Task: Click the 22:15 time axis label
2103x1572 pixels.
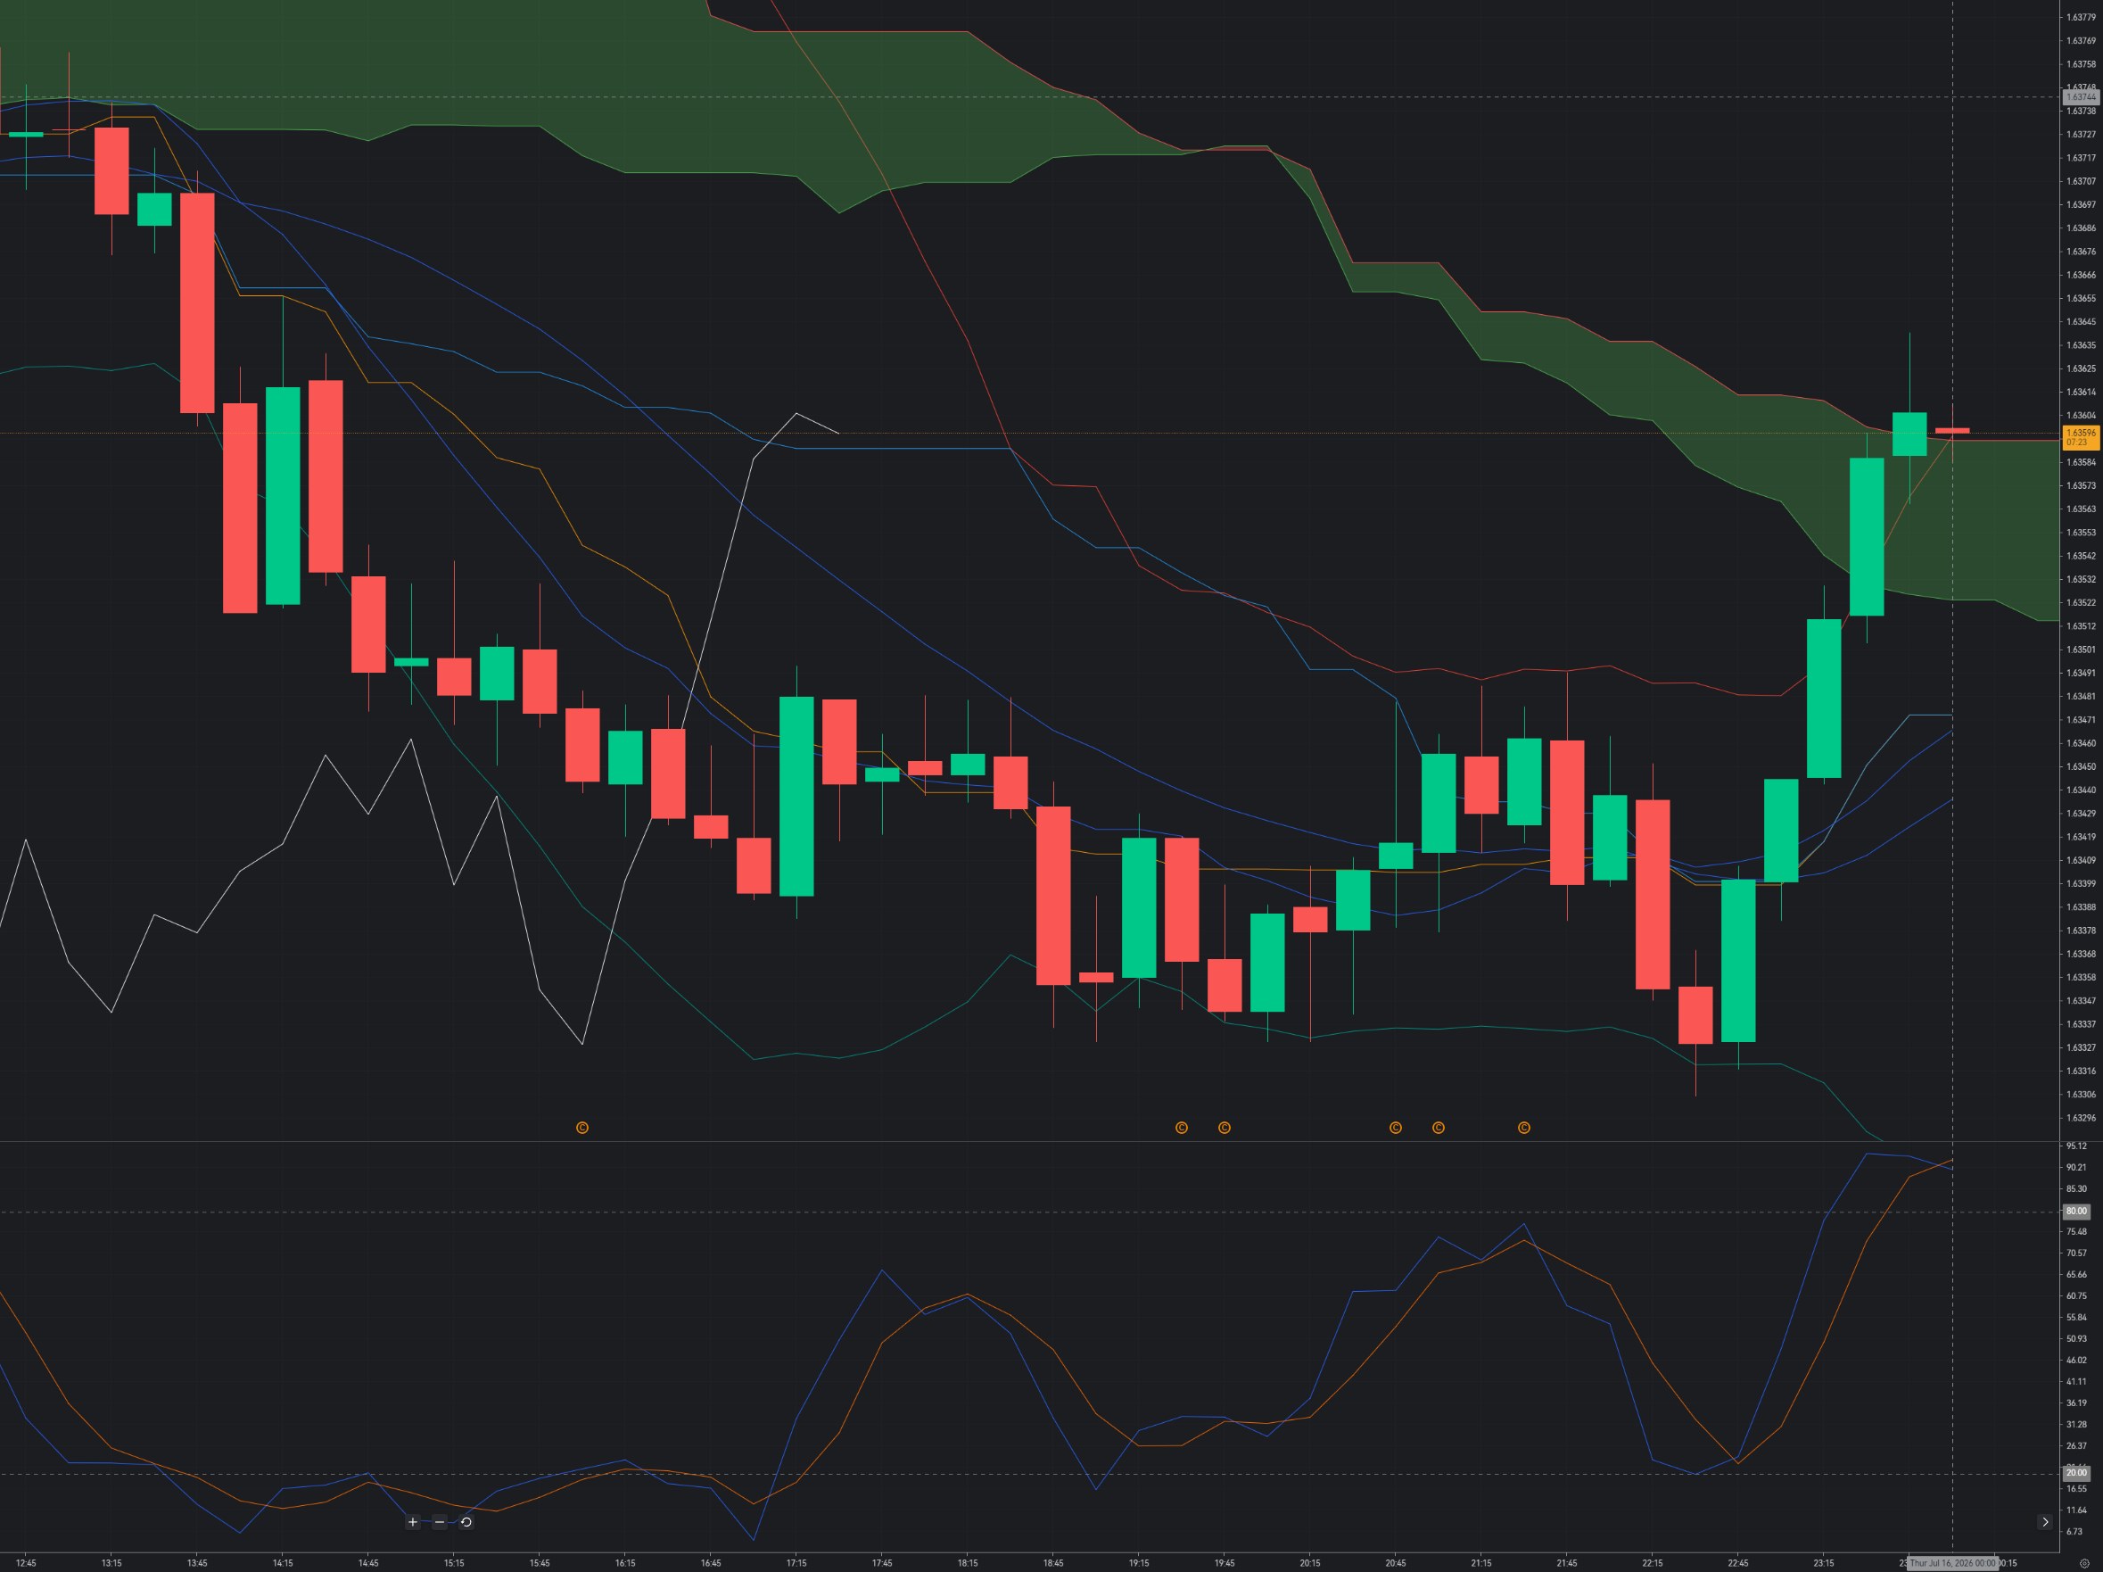Action: point(1653,1563)
